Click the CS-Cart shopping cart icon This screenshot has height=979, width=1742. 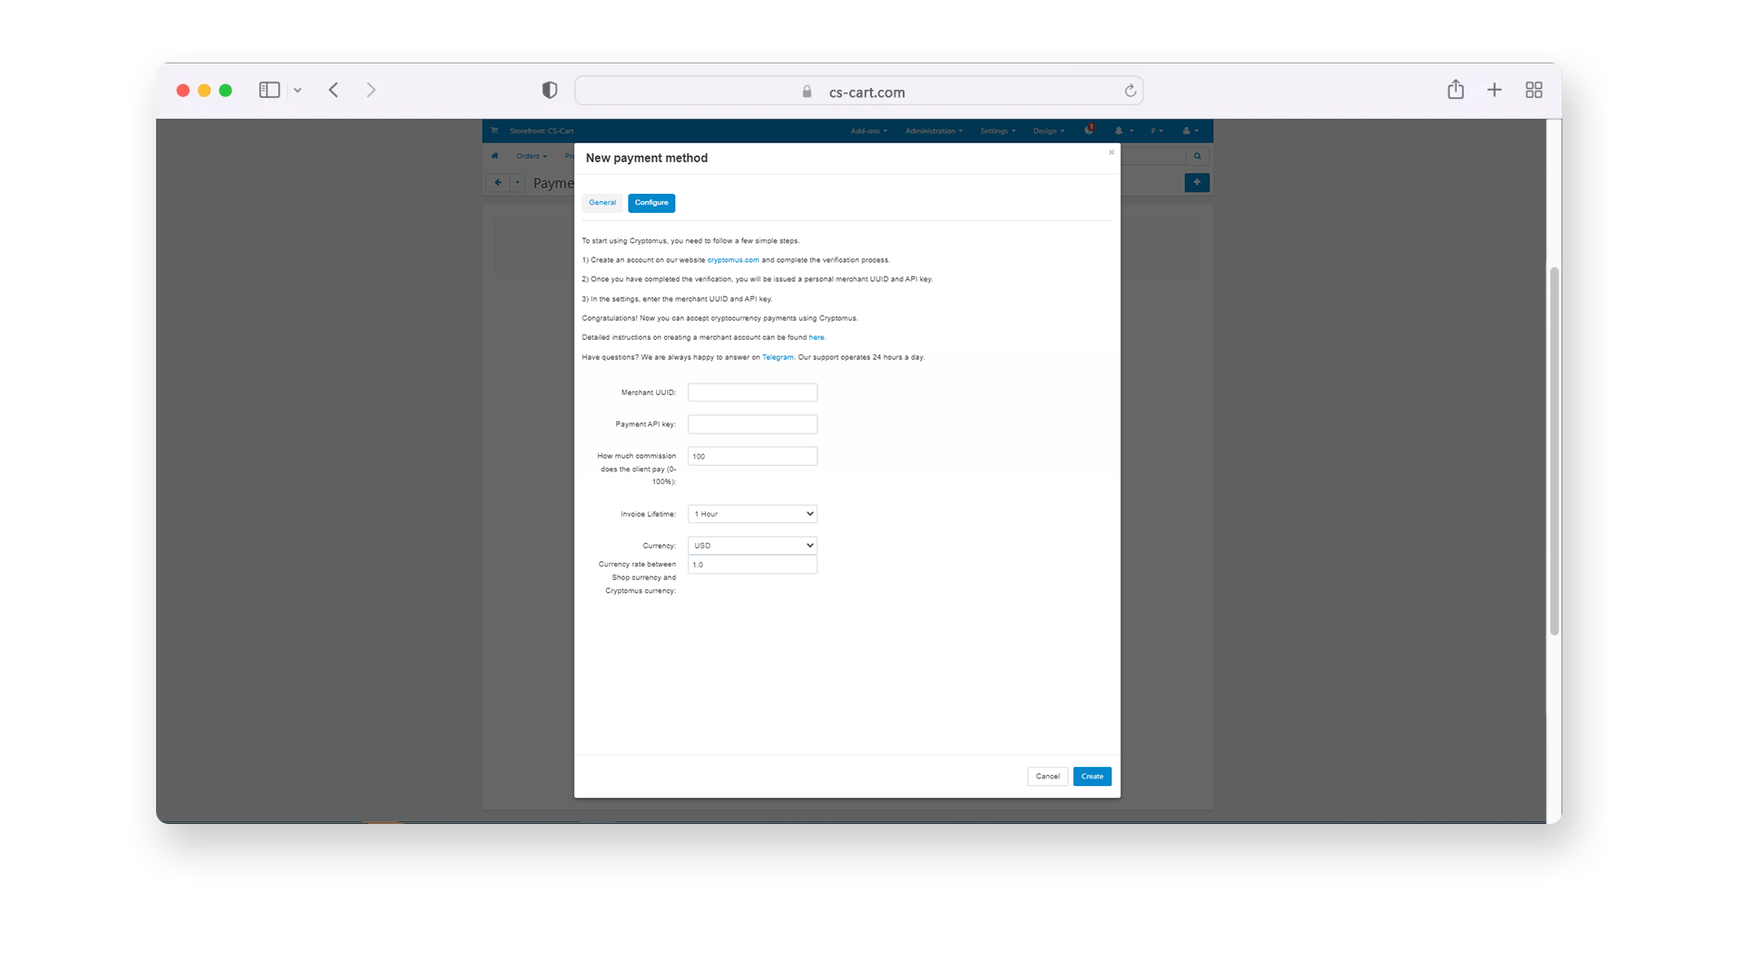coord(494,131)
